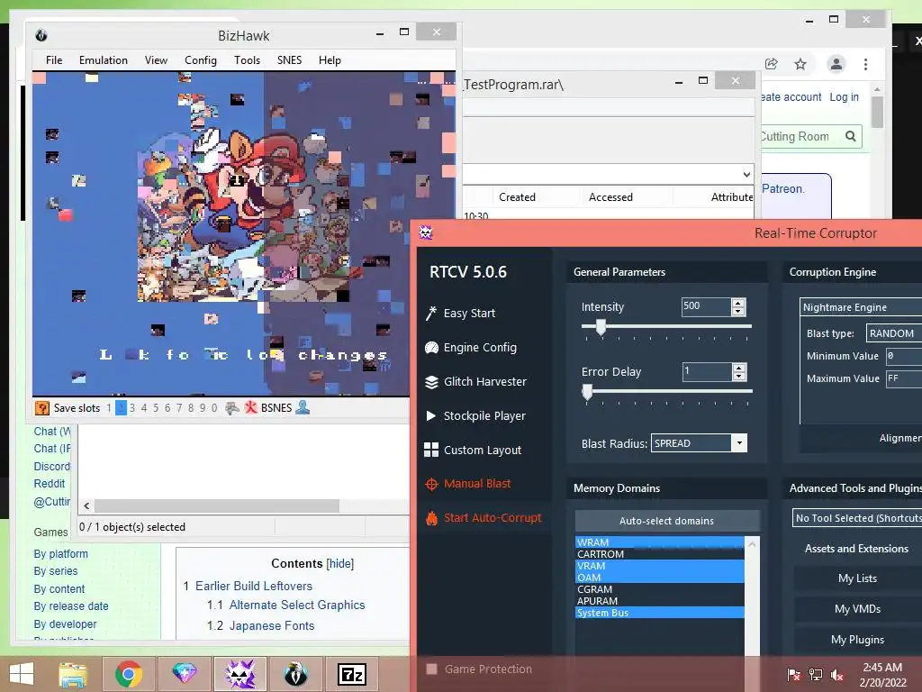Image resolution: width=922 pixels, height=692 pixels.
Task: Open BizHawk File menu
Action: (x=54, y=60)
